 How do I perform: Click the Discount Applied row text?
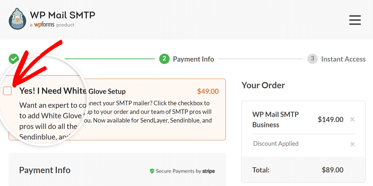click(x=276, y=144)
